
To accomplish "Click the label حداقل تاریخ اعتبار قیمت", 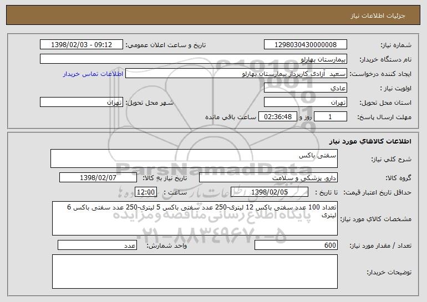I will click(377, 192).
